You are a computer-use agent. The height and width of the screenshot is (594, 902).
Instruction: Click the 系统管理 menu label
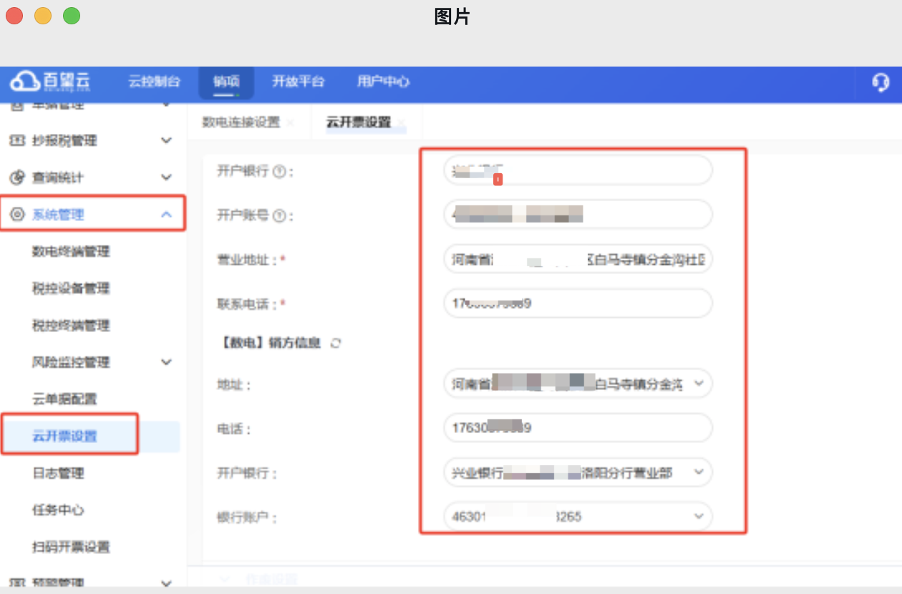click(x=58, y=214)
